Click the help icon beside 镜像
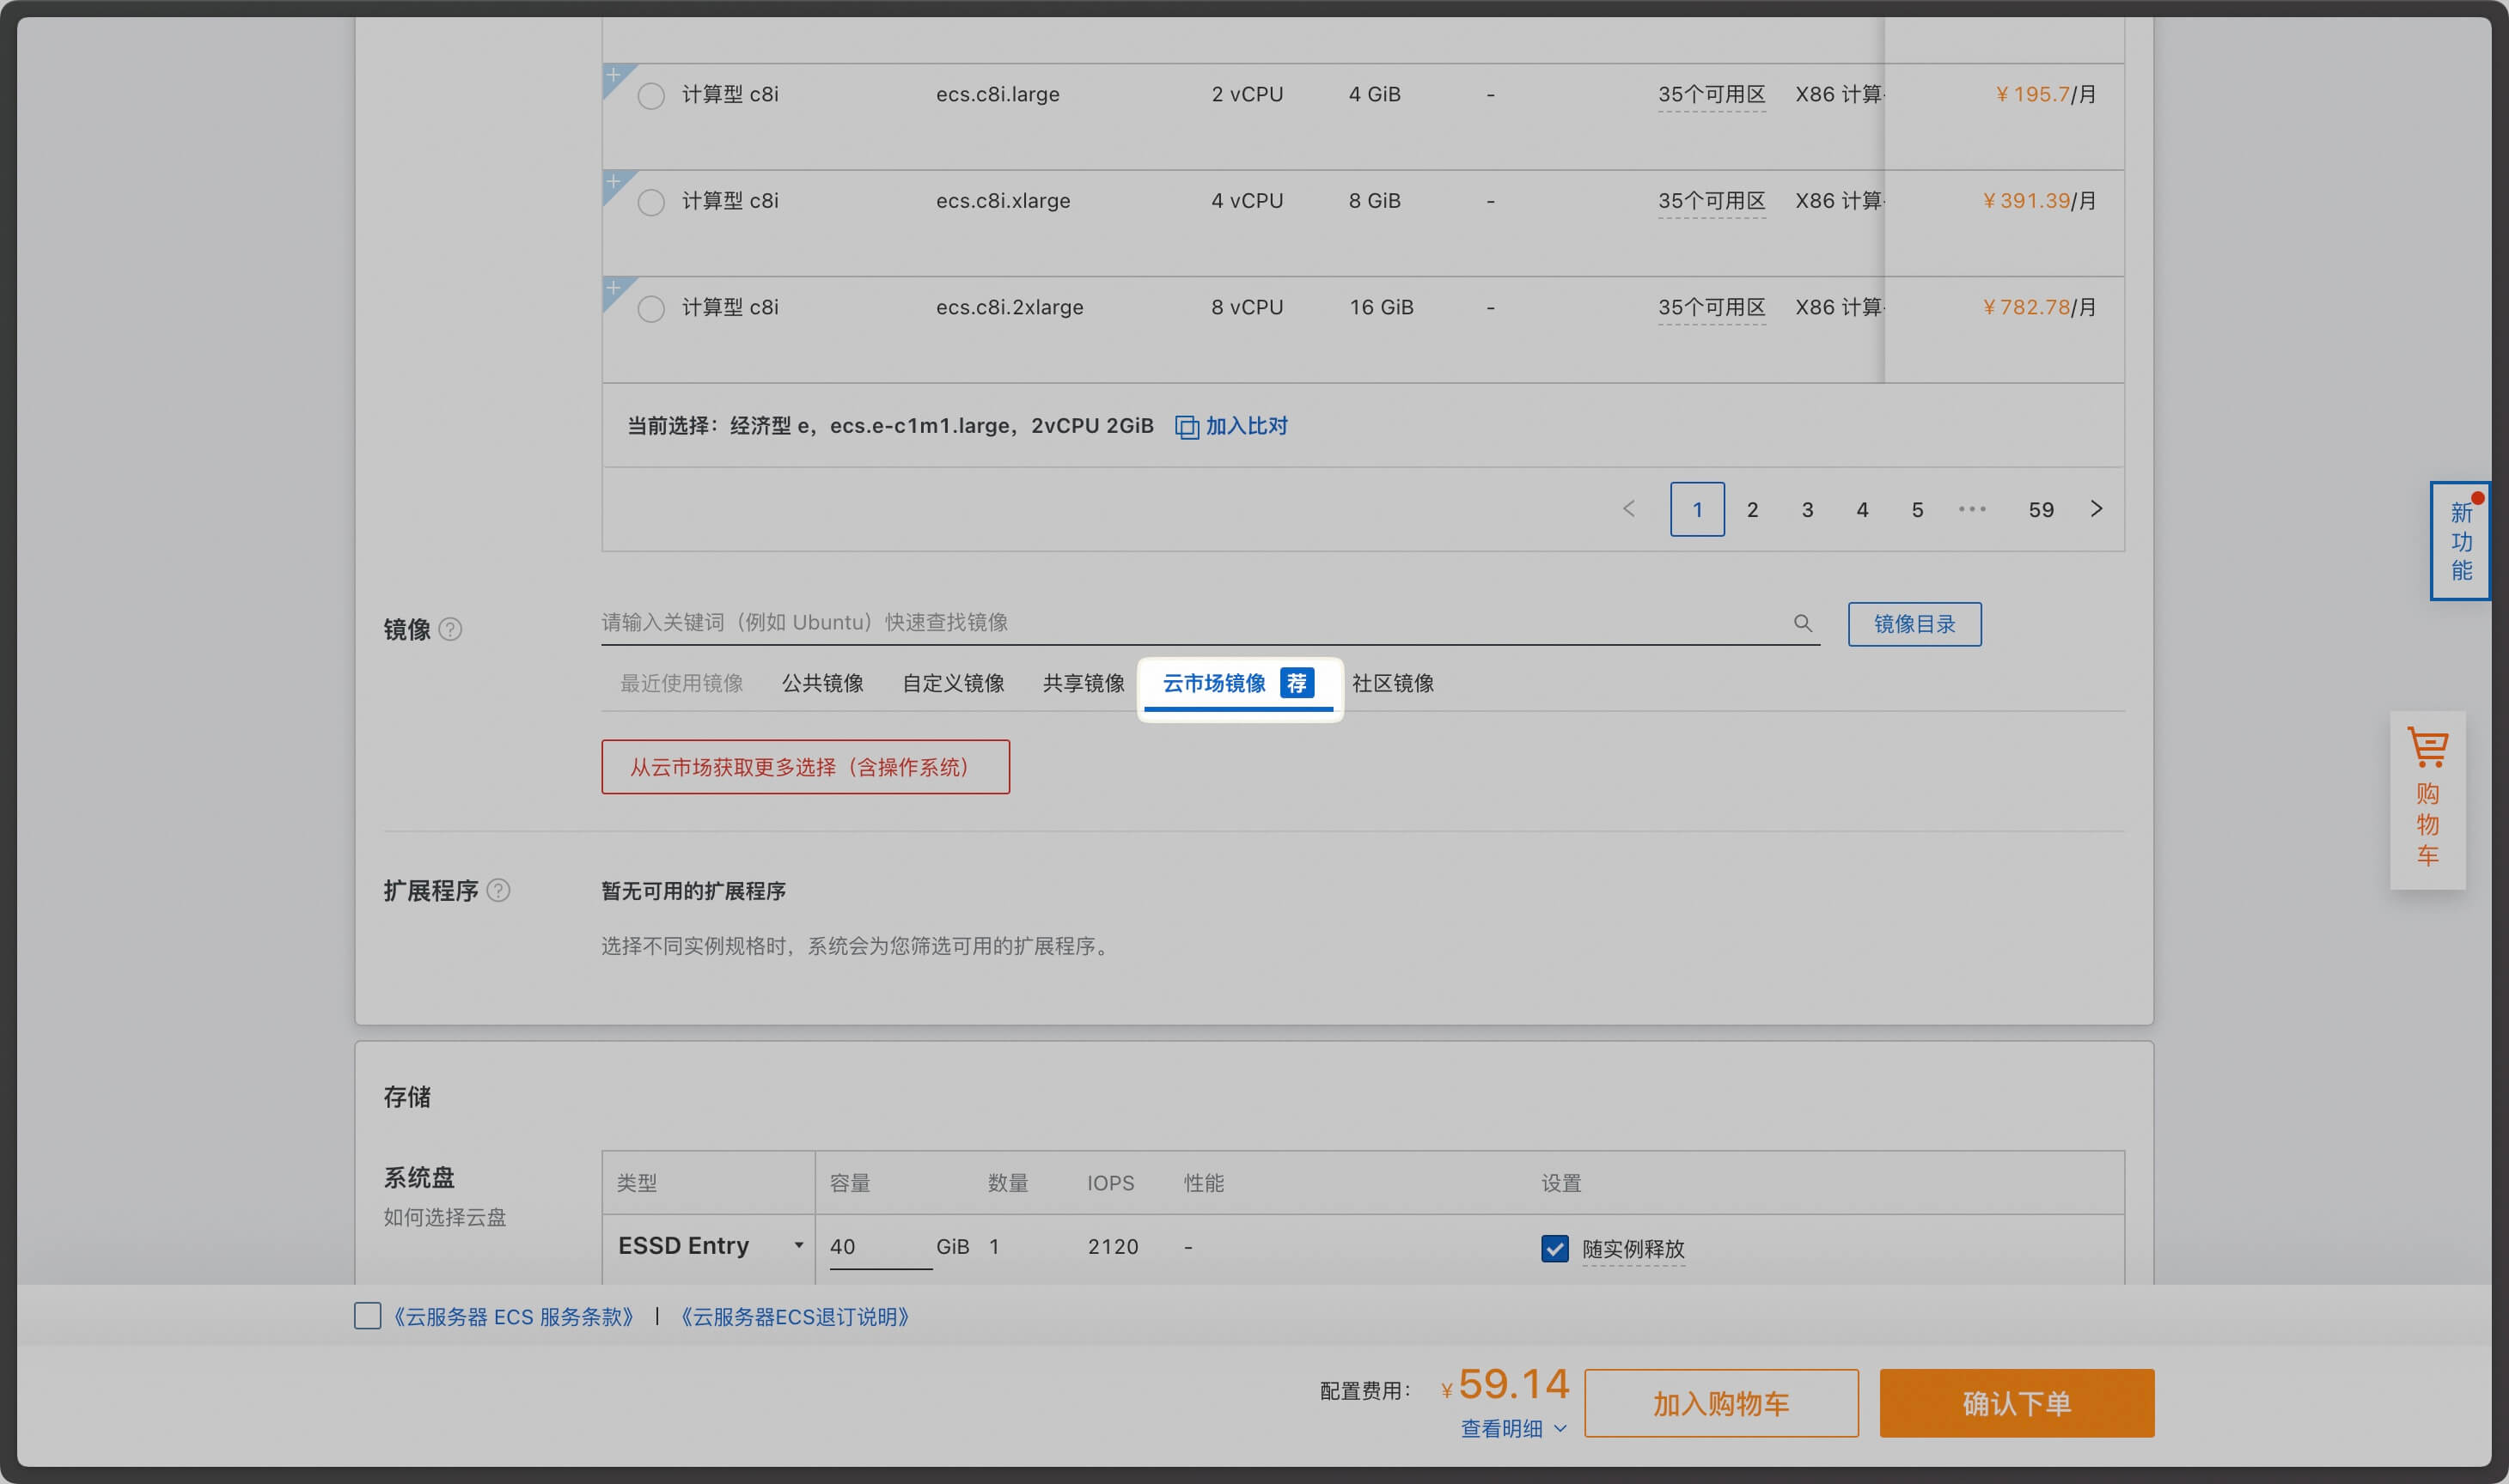The height and width of the screenshot is (1484, 2509). (x=451, y=629)
